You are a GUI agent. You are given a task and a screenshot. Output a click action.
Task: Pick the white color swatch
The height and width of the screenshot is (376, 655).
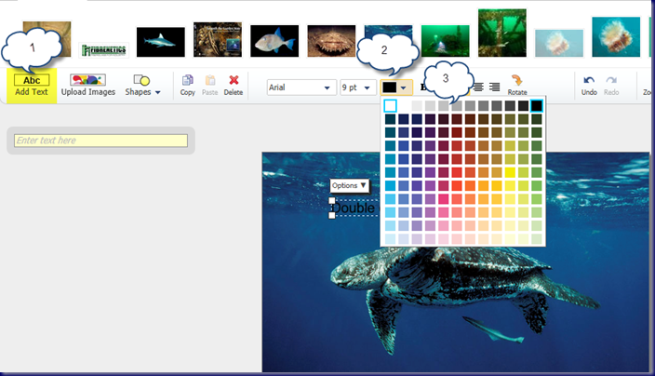[390, 106]
